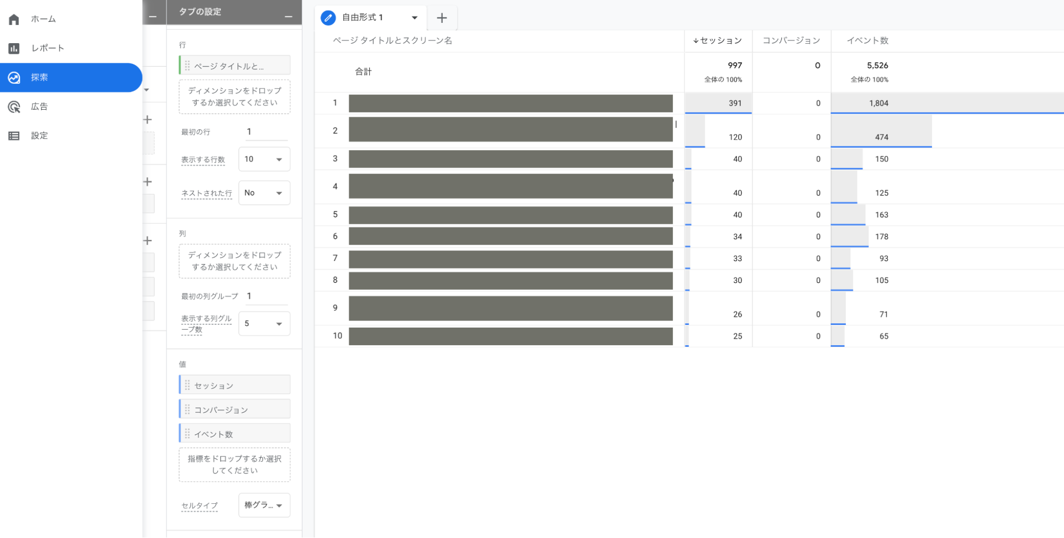Open the 表示する列グループ数 dropdown showing 5
1064x538 pixels.
[264, 324]
